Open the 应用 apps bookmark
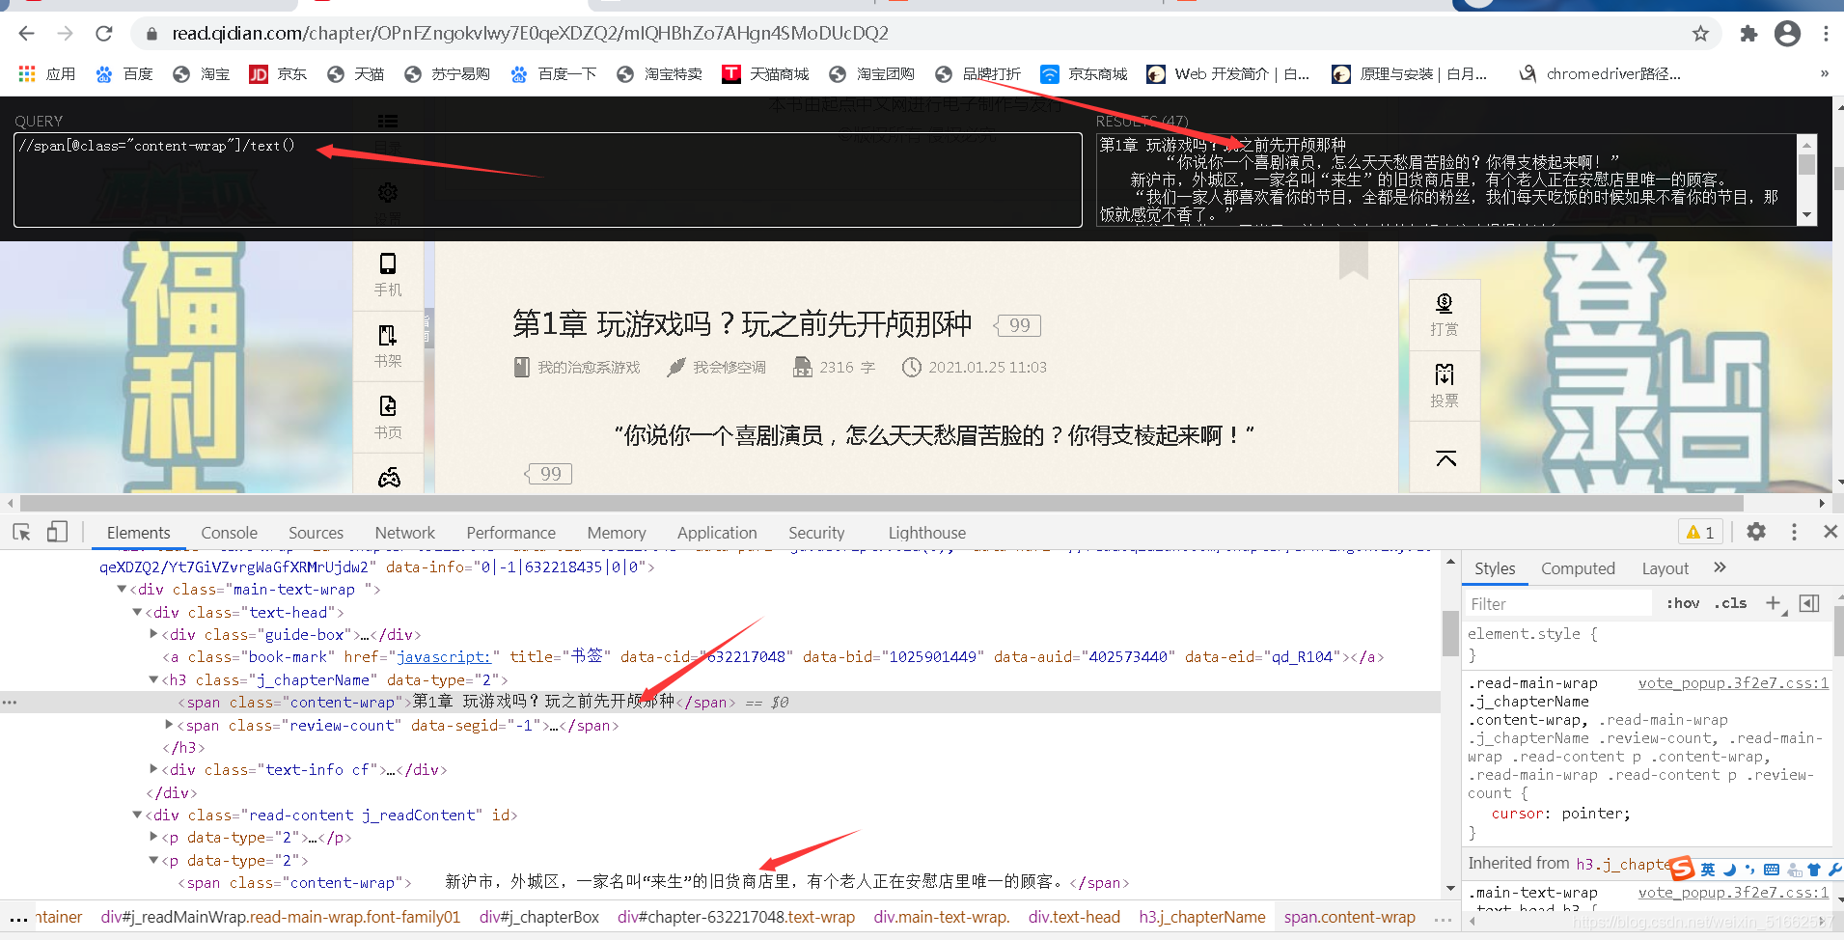 (x=46, y=74)
